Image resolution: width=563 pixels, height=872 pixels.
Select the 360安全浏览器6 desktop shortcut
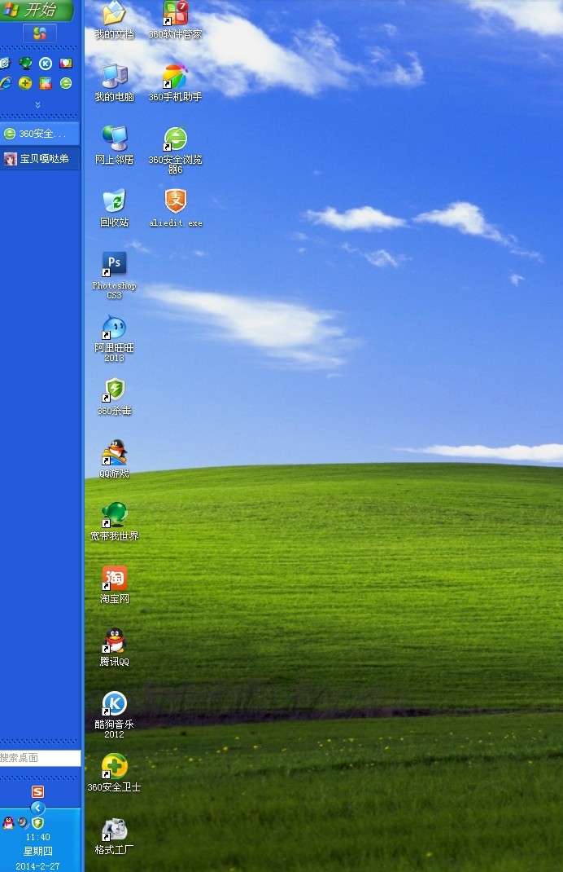point(176,150)
